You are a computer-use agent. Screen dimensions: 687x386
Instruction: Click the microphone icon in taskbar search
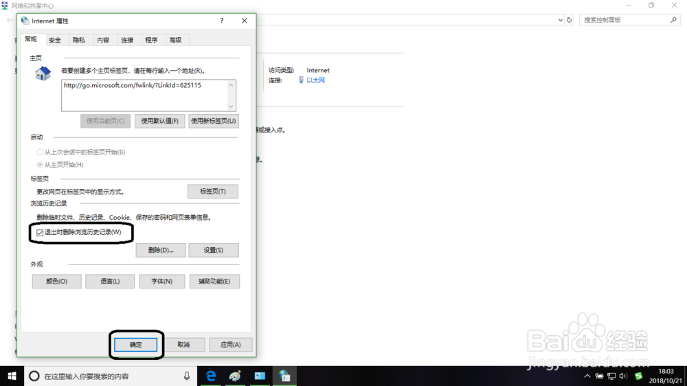pos(187,376)
